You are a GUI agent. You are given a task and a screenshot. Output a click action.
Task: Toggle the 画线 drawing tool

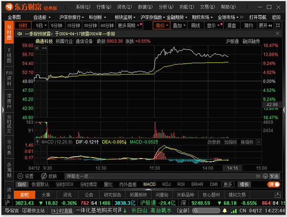[195, 25]
